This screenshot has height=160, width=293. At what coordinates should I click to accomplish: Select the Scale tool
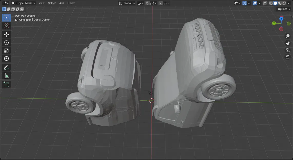6,50
